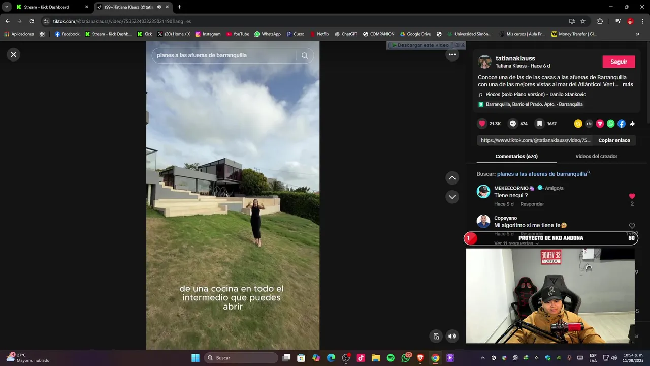The width and height of the screenshot is (650, 366).
Task: Click the taskbar Buscar search box
Action: (x=241, y=358)
